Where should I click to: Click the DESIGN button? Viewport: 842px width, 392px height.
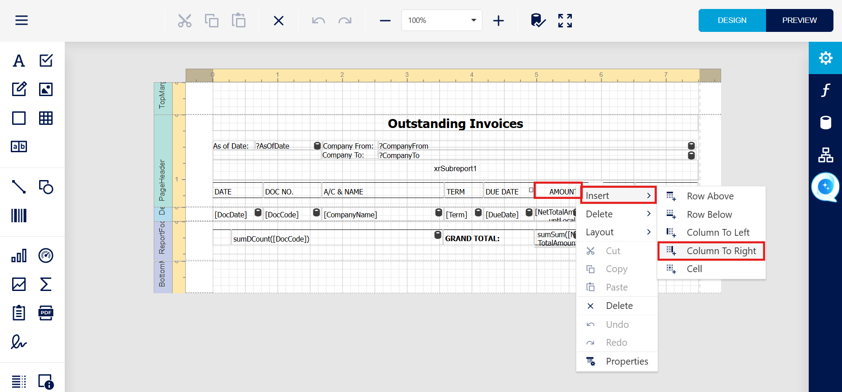(732, 20)
